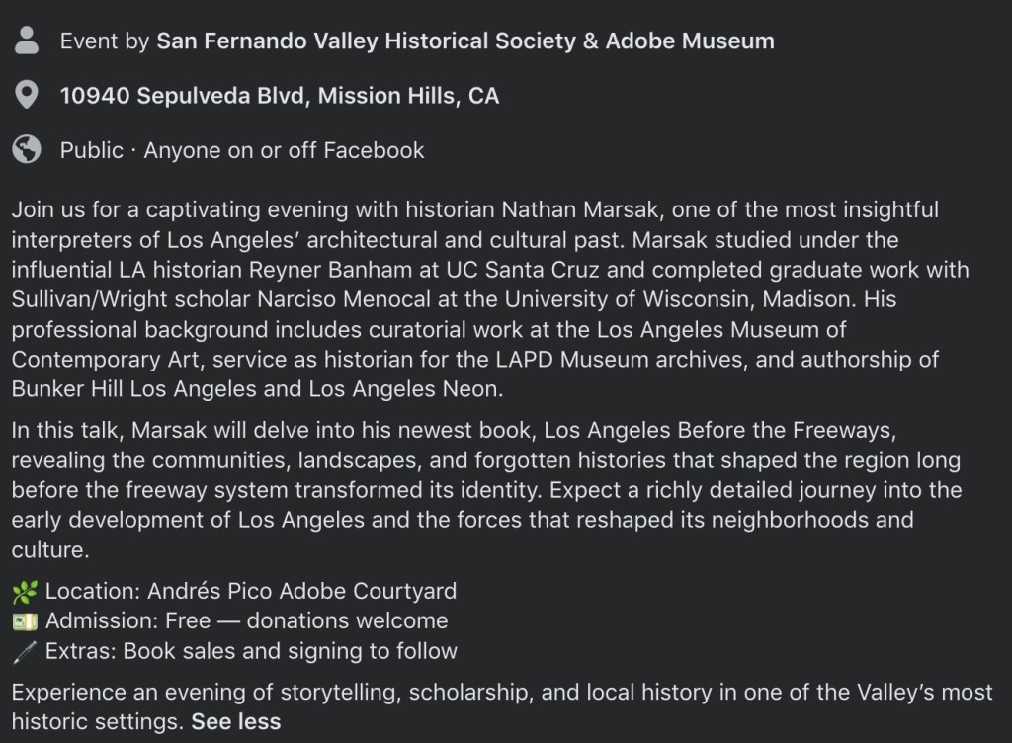The image size is (1012, 743).
Task: Click the Event by label
Action: click(x=104, y=41)
